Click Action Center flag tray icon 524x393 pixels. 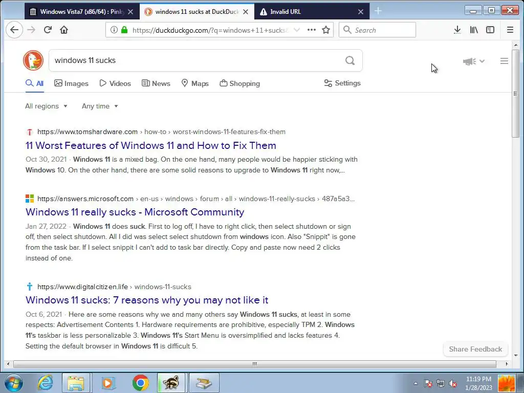pyautogui.click(x=428, y=383)
